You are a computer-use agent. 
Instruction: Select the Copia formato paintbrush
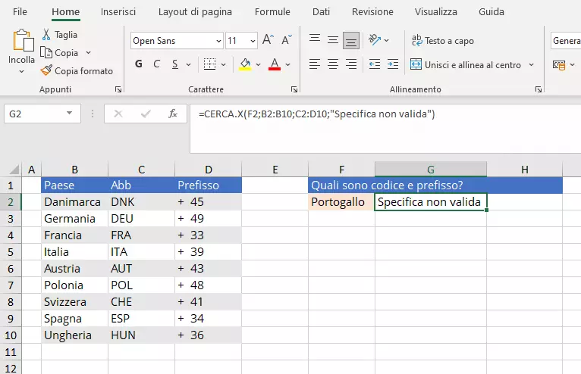coord(77,70)
